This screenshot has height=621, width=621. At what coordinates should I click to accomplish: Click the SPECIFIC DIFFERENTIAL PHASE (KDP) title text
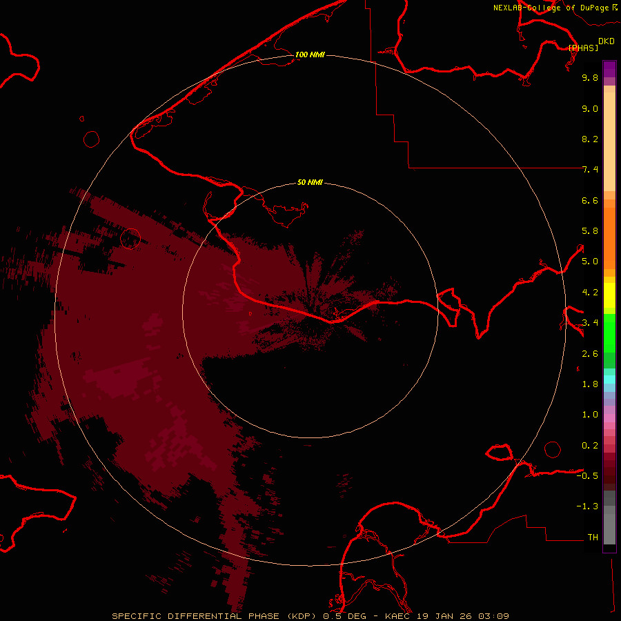(214, 616)
